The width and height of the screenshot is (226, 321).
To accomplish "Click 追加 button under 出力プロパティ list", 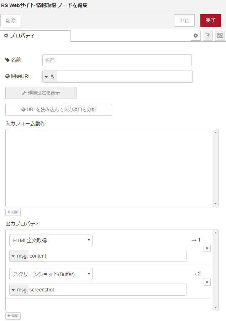I will tap(13, 316).
